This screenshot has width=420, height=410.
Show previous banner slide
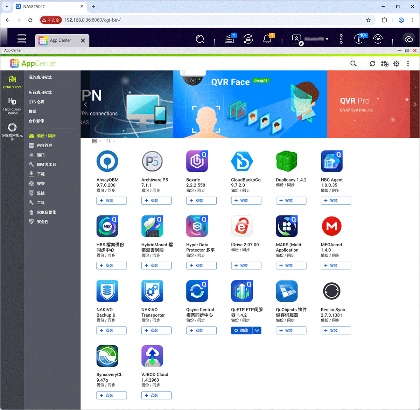[85, 104]
